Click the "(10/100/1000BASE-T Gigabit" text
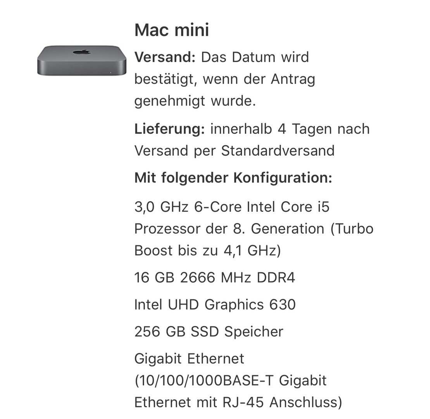 230,380
